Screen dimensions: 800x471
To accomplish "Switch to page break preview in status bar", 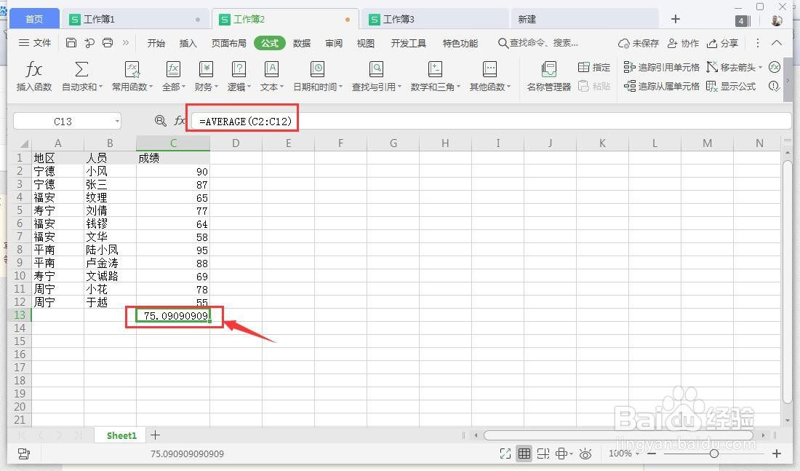I will click(543, 453).
